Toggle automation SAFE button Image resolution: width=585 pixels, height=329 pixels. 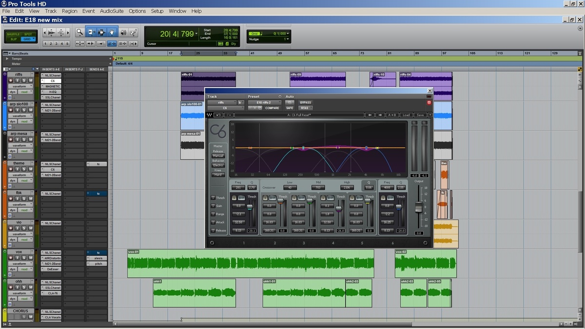tap(290, 108)
